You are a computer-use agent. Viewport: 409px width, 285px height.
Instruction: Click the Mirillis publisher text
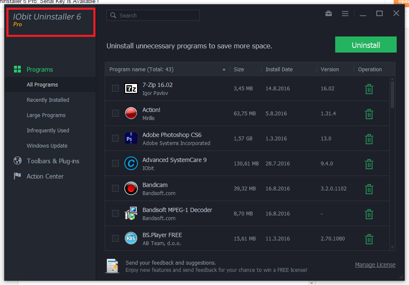148,118
